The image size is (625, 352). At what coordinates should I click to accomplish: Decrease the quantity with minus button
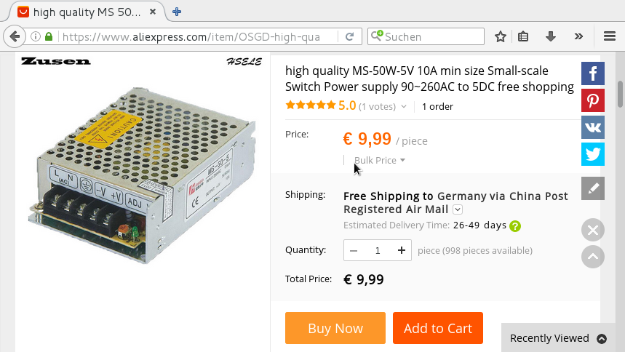coord(354,250)
